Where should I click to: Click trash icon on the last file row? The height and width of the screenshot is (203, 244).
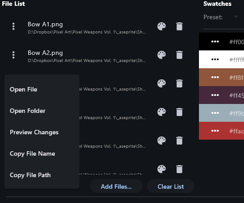179,169
